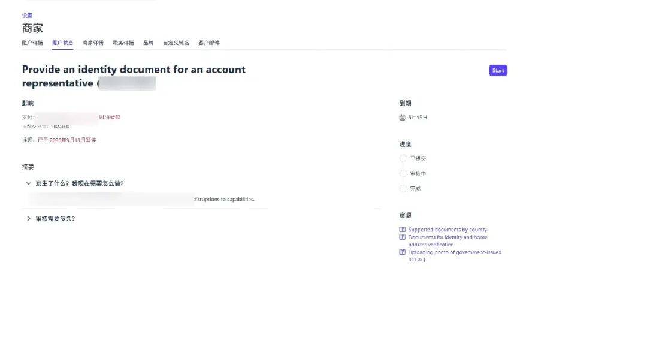Click the 已提交 progress step circle
This screenshot has width=647, height=352.
click(403, 158)
